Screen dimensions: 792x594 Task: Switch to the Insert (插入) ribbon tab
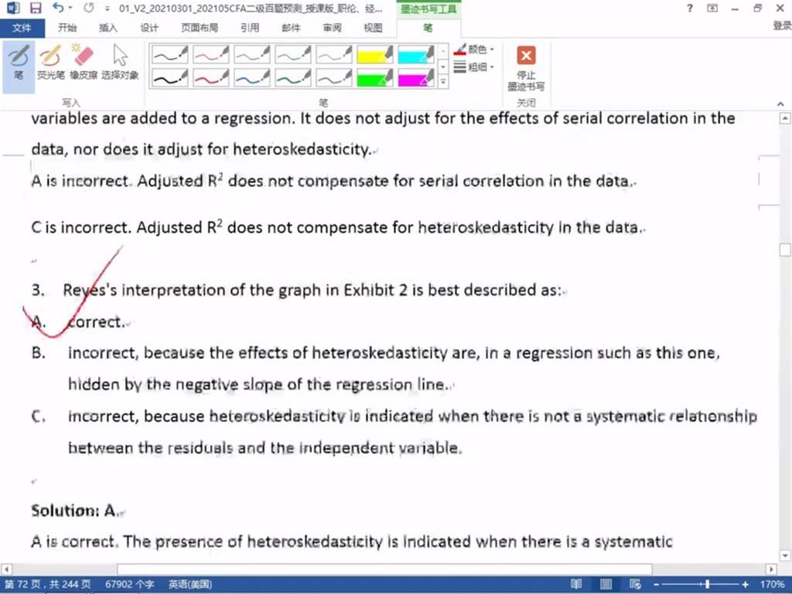(x=108, y=28)
